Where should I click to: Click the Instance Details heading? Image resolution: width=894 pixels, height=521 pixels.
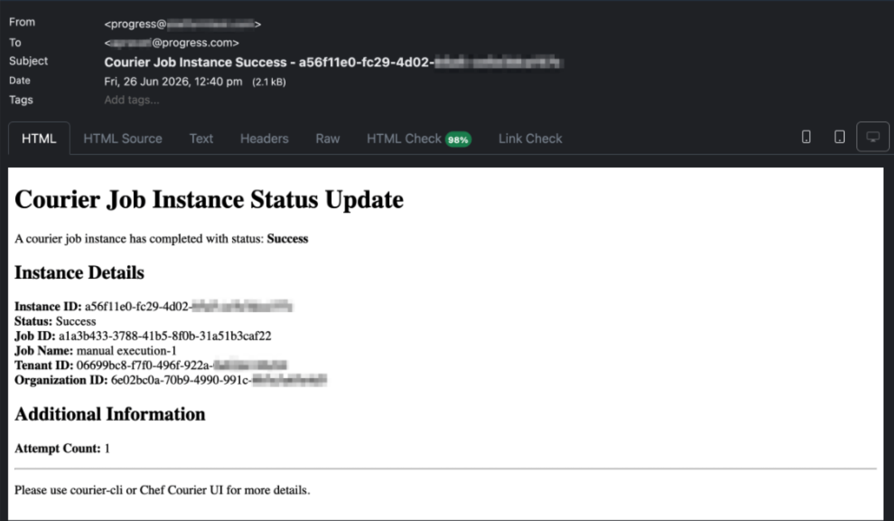click(79, 273)
